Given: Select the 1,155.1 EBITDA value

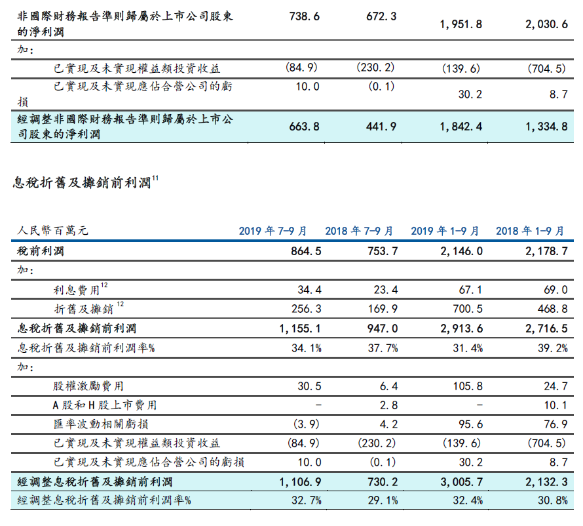Looking at the screenshot, I should [299, 328].
